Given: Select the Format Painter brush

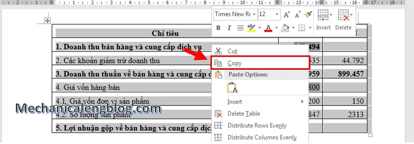Looking at the screenshot, I should coord(308,14).
